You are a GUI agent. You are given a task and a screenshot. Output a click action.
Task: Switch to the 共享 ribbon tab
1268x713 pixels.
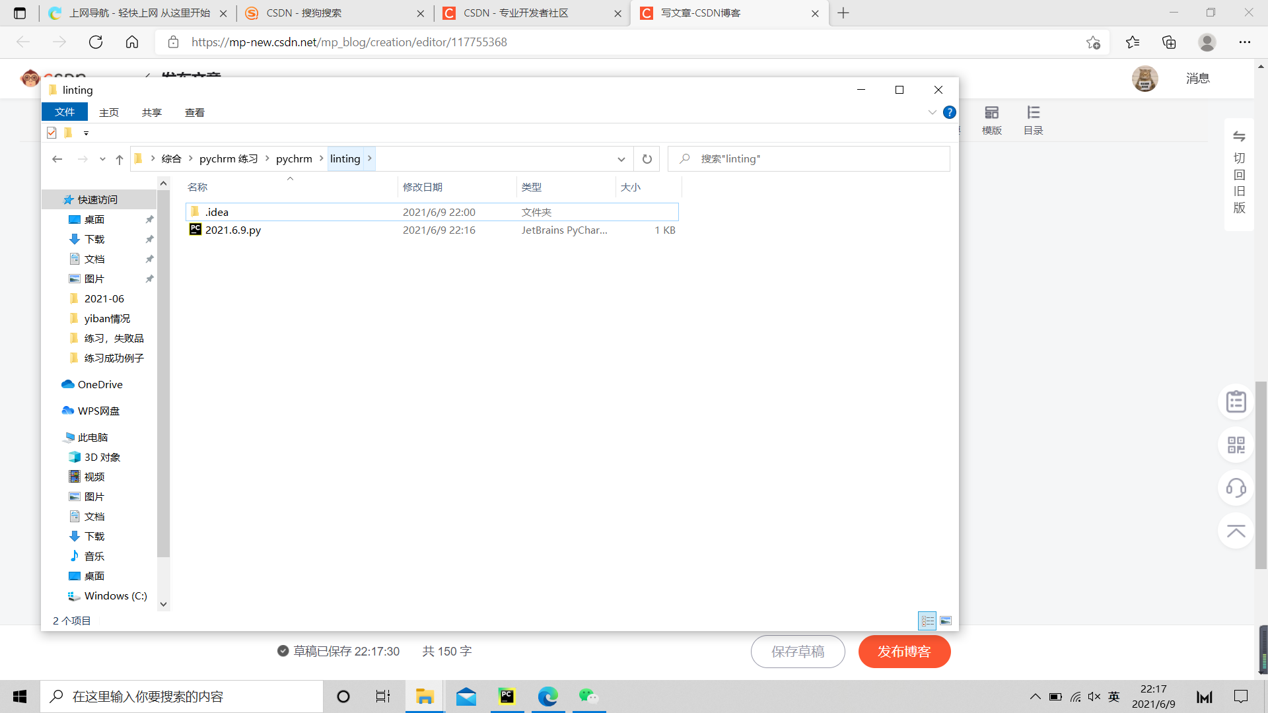[151, 112]
